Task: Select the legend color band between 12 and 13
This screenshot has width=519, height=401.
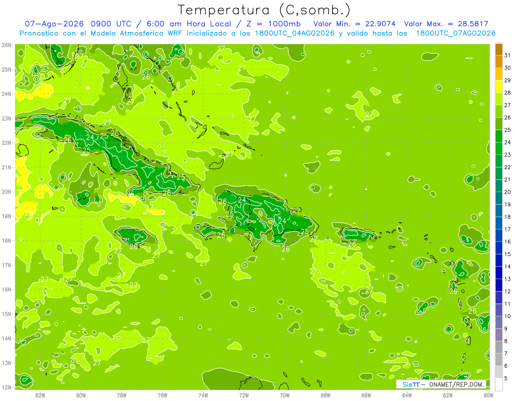Action: pos(499,285)
